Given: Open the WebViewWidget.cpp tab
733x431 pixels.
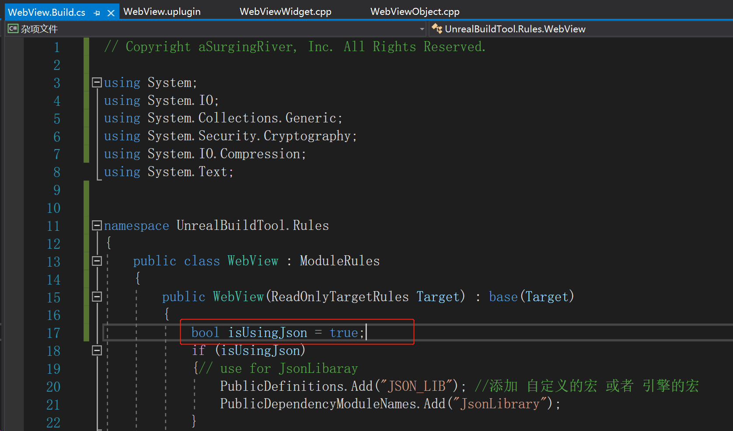Looking at the screenshot, I should (285, 12).
